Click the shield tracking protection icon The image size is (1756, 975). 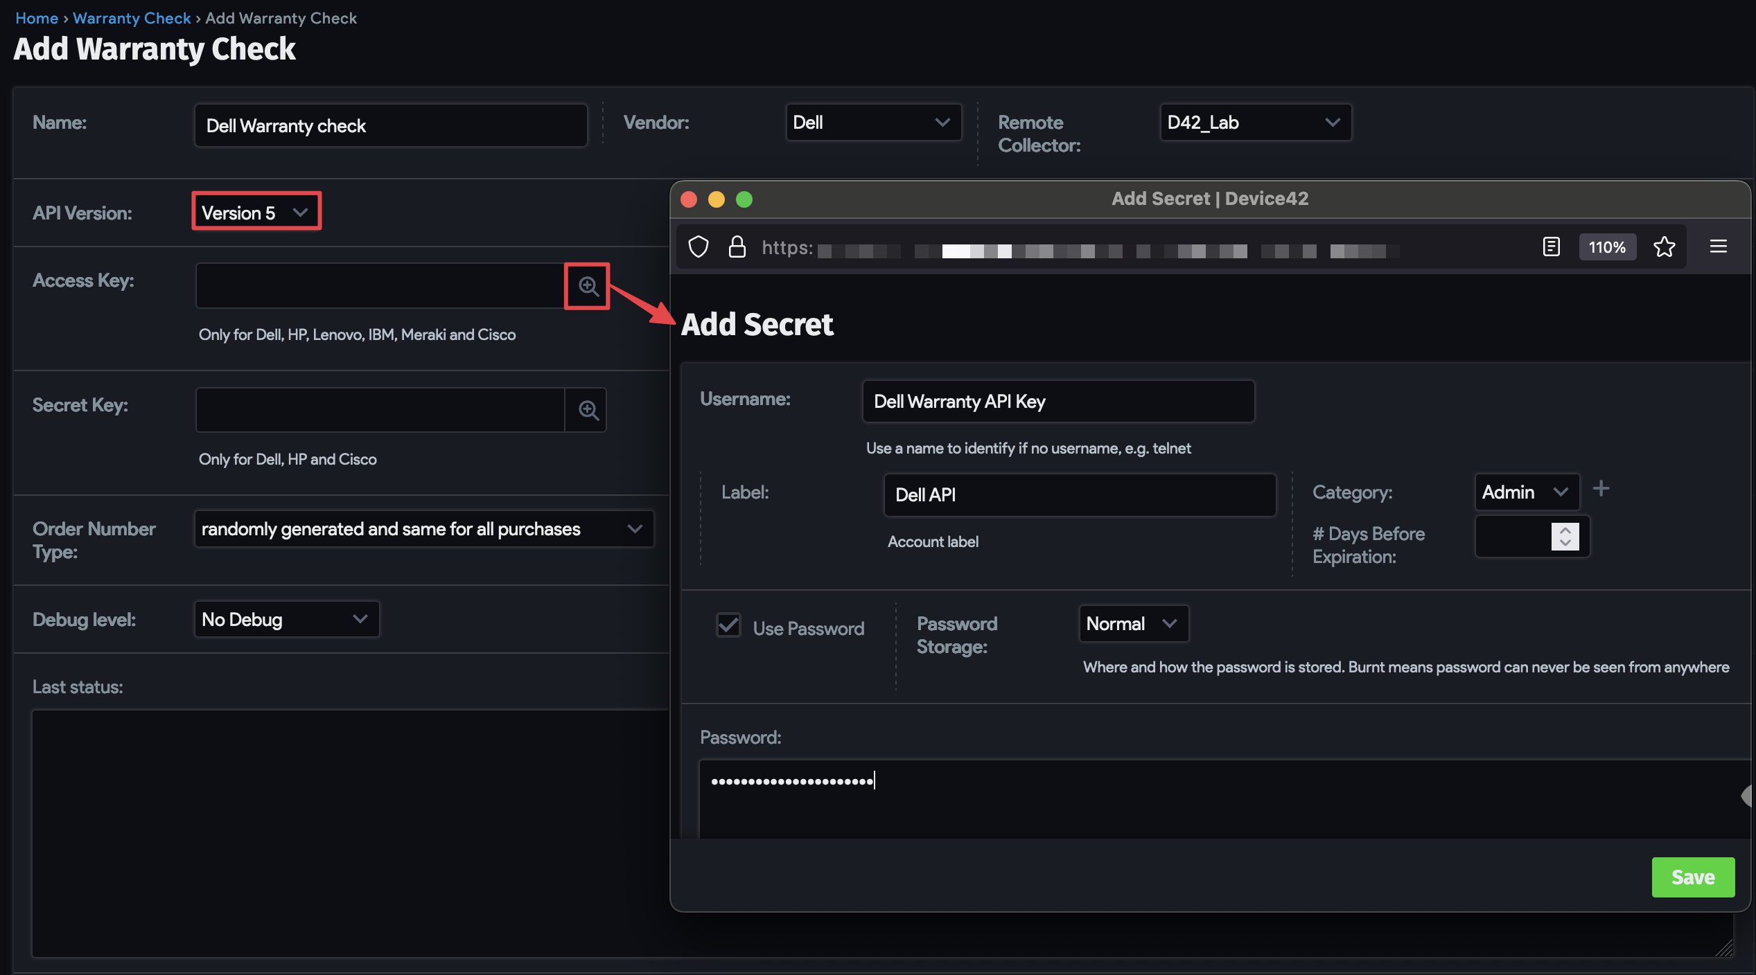click(x=698, y=247)
